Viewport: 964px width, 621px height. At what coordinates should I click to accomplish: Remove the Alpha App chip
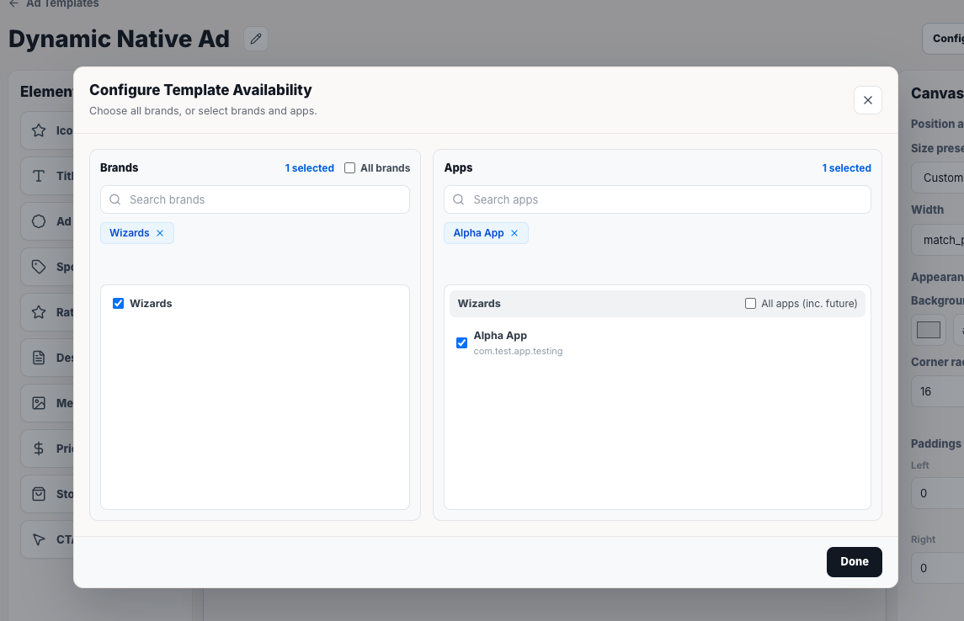pos(514,233)
